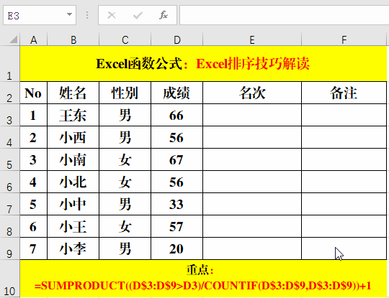Select the cell with name '小中'
This screenshot has height=298, width=389.
[x=73, y=204]
